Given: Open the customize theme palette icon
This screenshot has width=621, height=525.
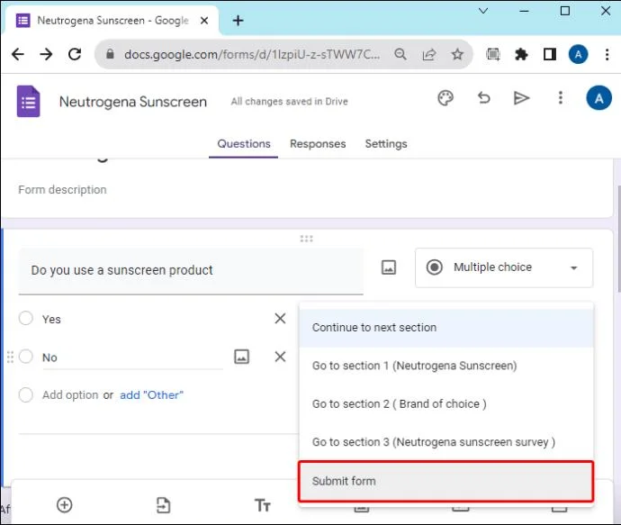Looking at the screenshot, I should [x=445, y=98].
